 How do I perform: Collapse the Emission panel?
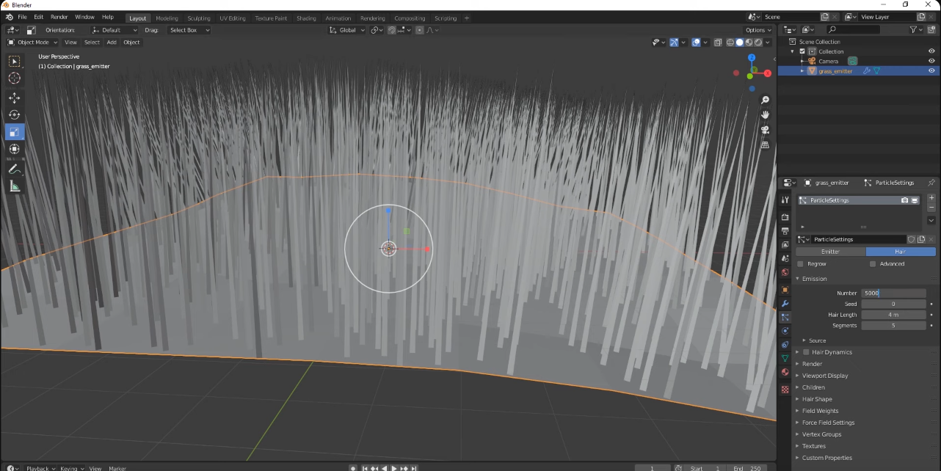pyautogui.click(x=814, y=279)
